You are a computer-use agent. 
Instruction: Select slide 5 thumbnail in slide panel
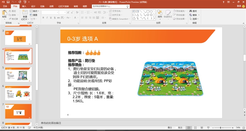tap(18, 74)
